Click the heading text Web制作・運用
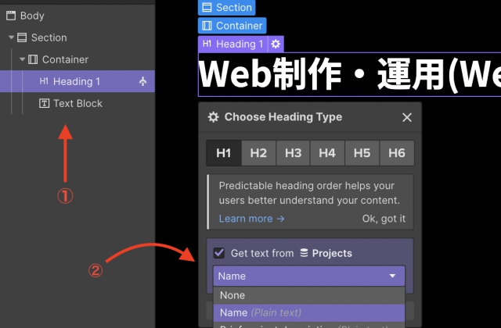Viewport: 501px width, 328px height. pyautogui.click(x=350, y=74)
